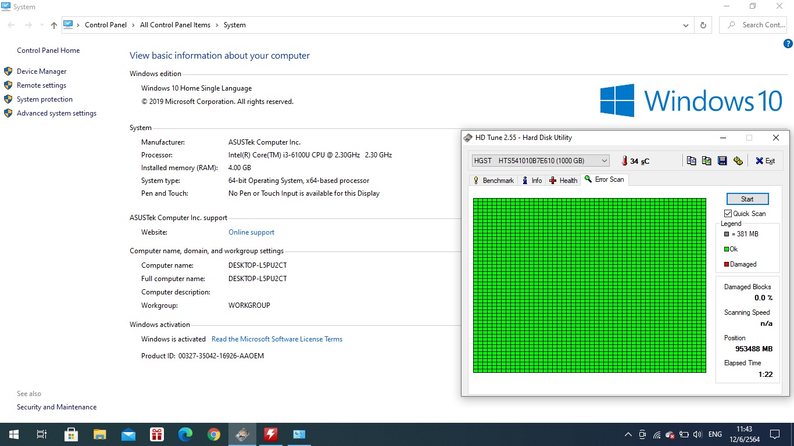Screen dimensions: 794x446
Task: Click the thermometer temperature icon
Action: [624, 161]
